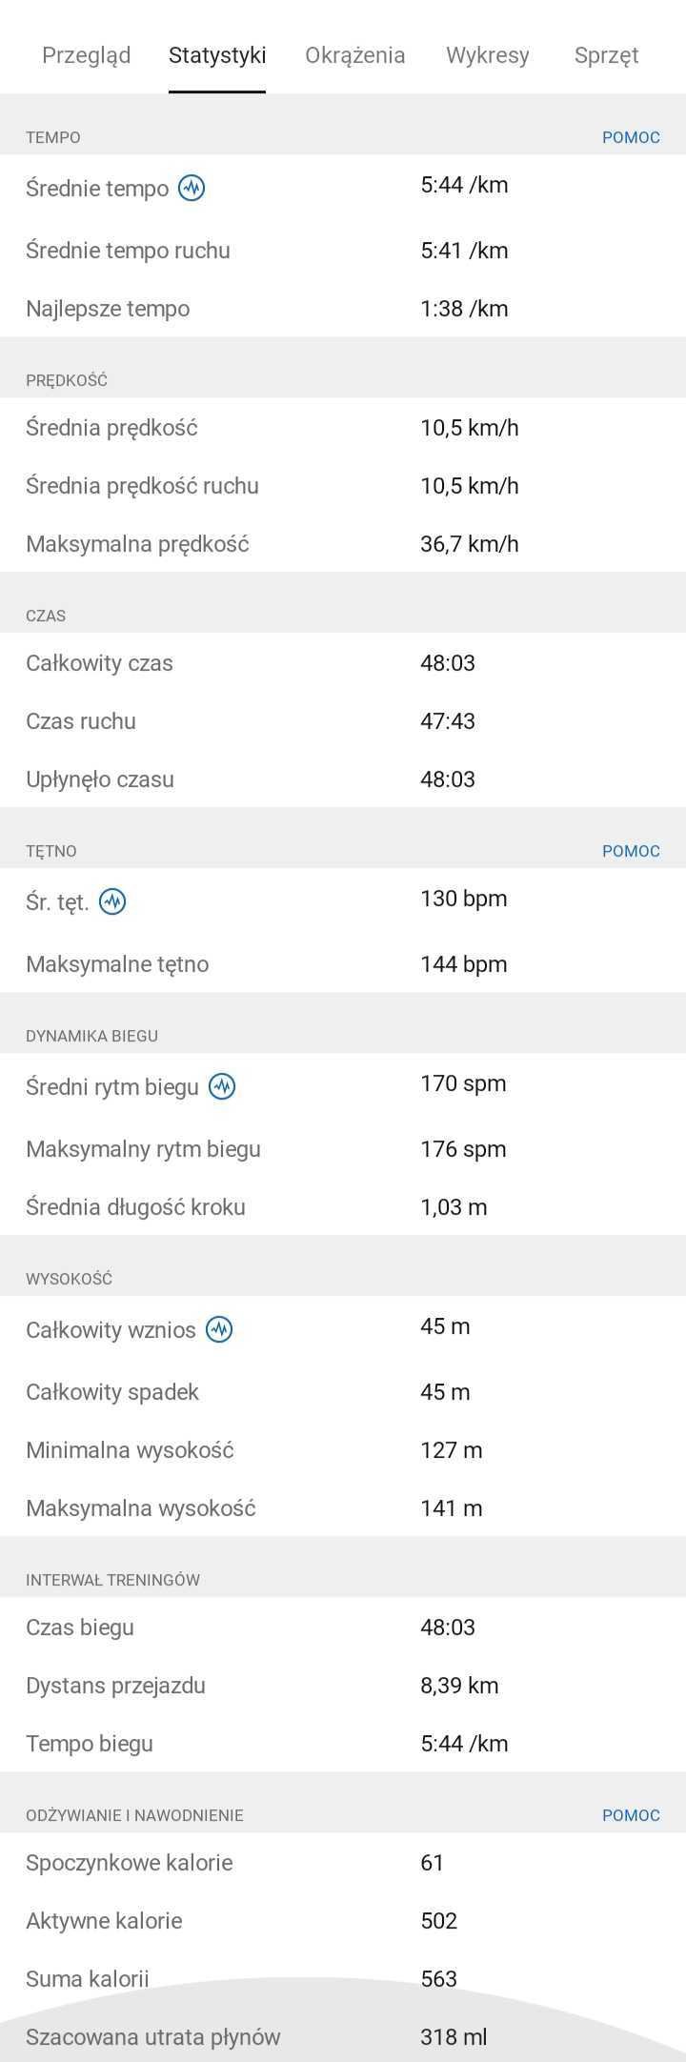Tap graph icon next to Śr. tęt.
This screenshot has width=686, height=2062.
112,901
